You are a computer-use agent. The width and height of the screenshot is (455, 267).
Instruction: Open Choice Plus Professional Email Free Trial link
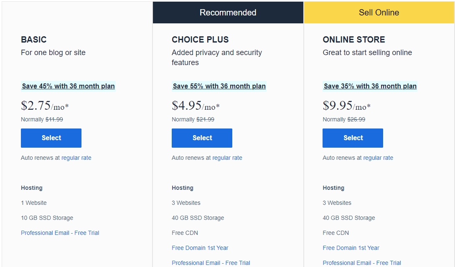(211, 263)
